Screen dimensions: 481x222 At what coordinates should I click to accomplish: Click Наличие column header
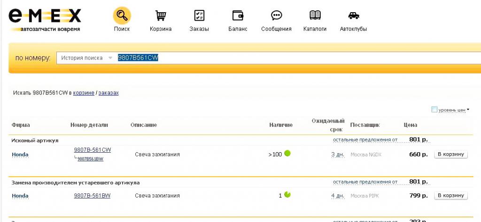(281, 125)
